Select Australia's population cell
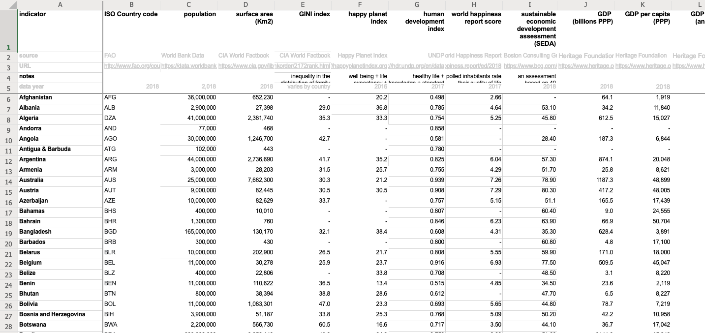The width and height of the screenshot is (705, 333). click(189, 180)
